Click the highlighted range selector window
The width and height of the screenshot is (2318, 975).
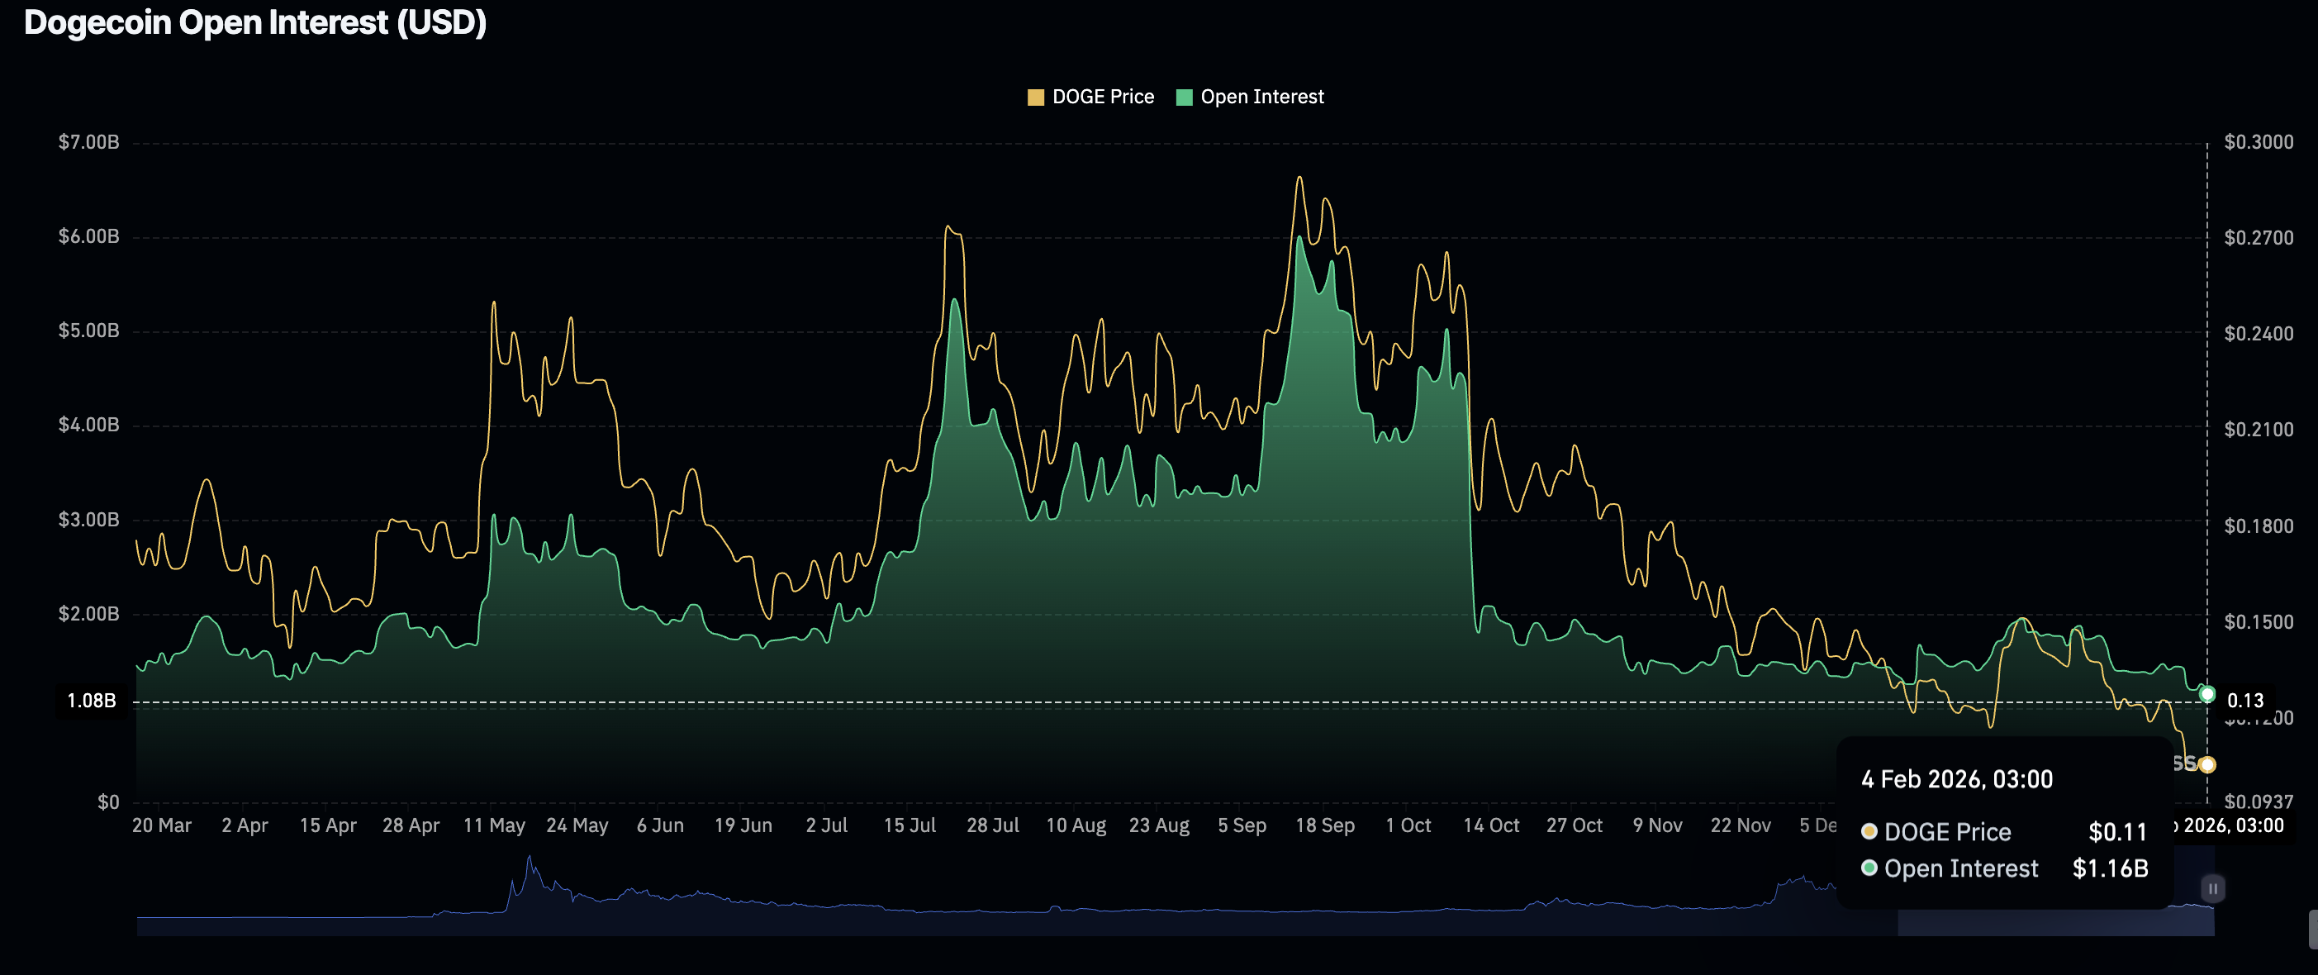coord(2055,922)
